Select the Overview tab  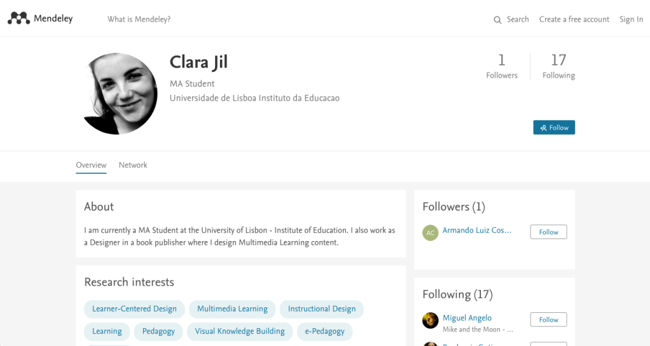(x=91, y=165)
